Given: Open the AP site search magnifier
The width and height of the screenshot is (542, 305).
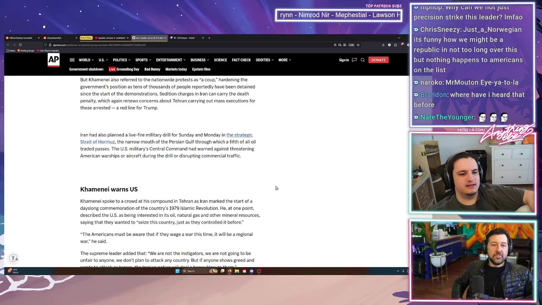Looking at the screenshot, I should pos(362,60).
